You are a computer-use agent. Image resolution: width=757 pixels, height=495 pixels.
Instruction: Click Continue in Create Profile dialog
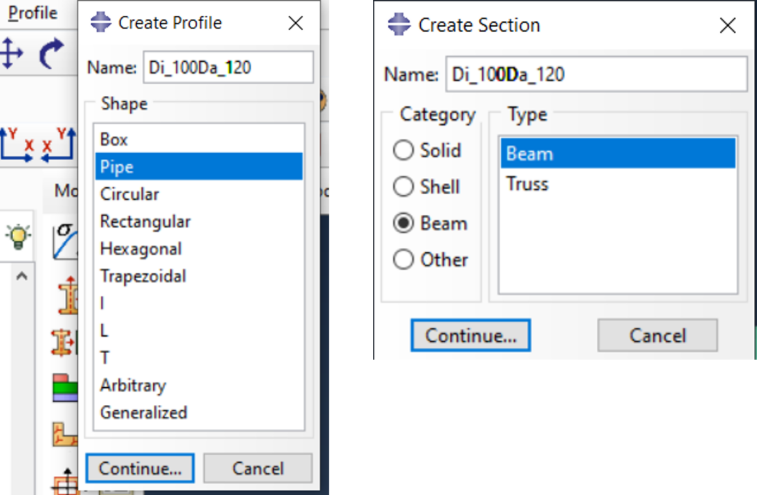pyautogui.click(x=140, y=469)
